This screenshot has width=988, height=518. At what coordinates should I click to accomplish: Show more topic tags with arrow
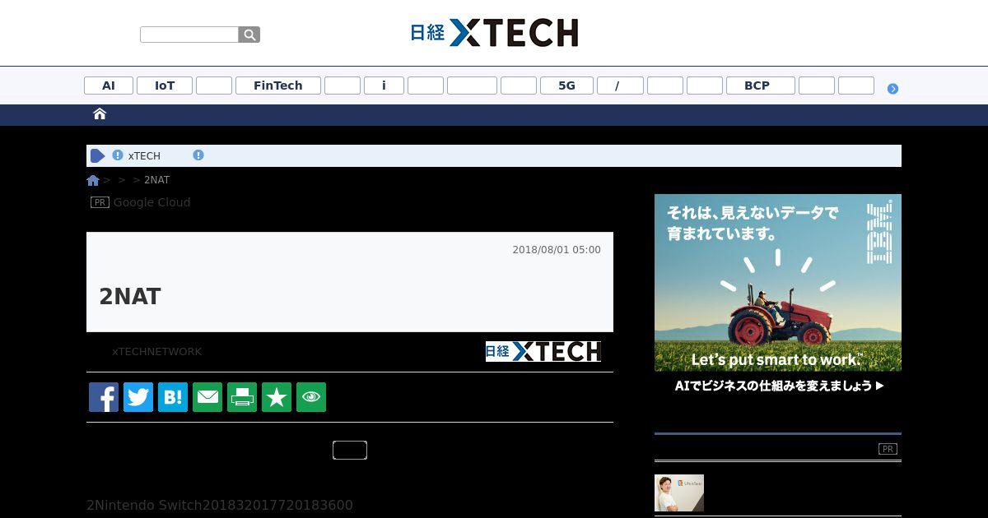coord(892,89)
